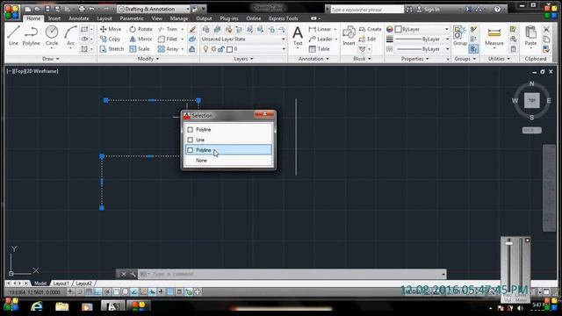Add a Linear dimension
Image resolution: width=562 pixels, height=316 pixels.
point(320,29)
